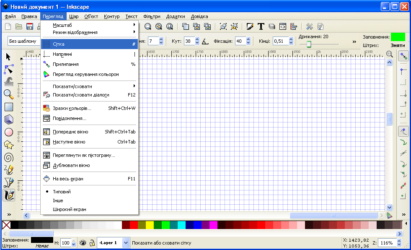Image resolution: width=411 pixels, height=250 pixels.
Task: Enable snapping button in snap bar
Action: pyautogui.click(x=403, y=56)
